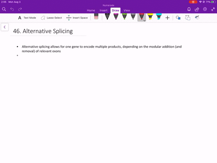Collapse full screen view arrows

213,9
